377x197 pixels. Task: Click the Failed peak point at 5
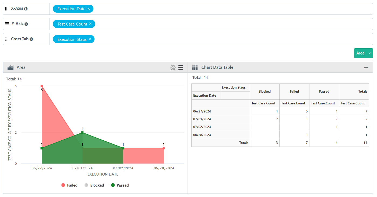click(x=42, y=86)
